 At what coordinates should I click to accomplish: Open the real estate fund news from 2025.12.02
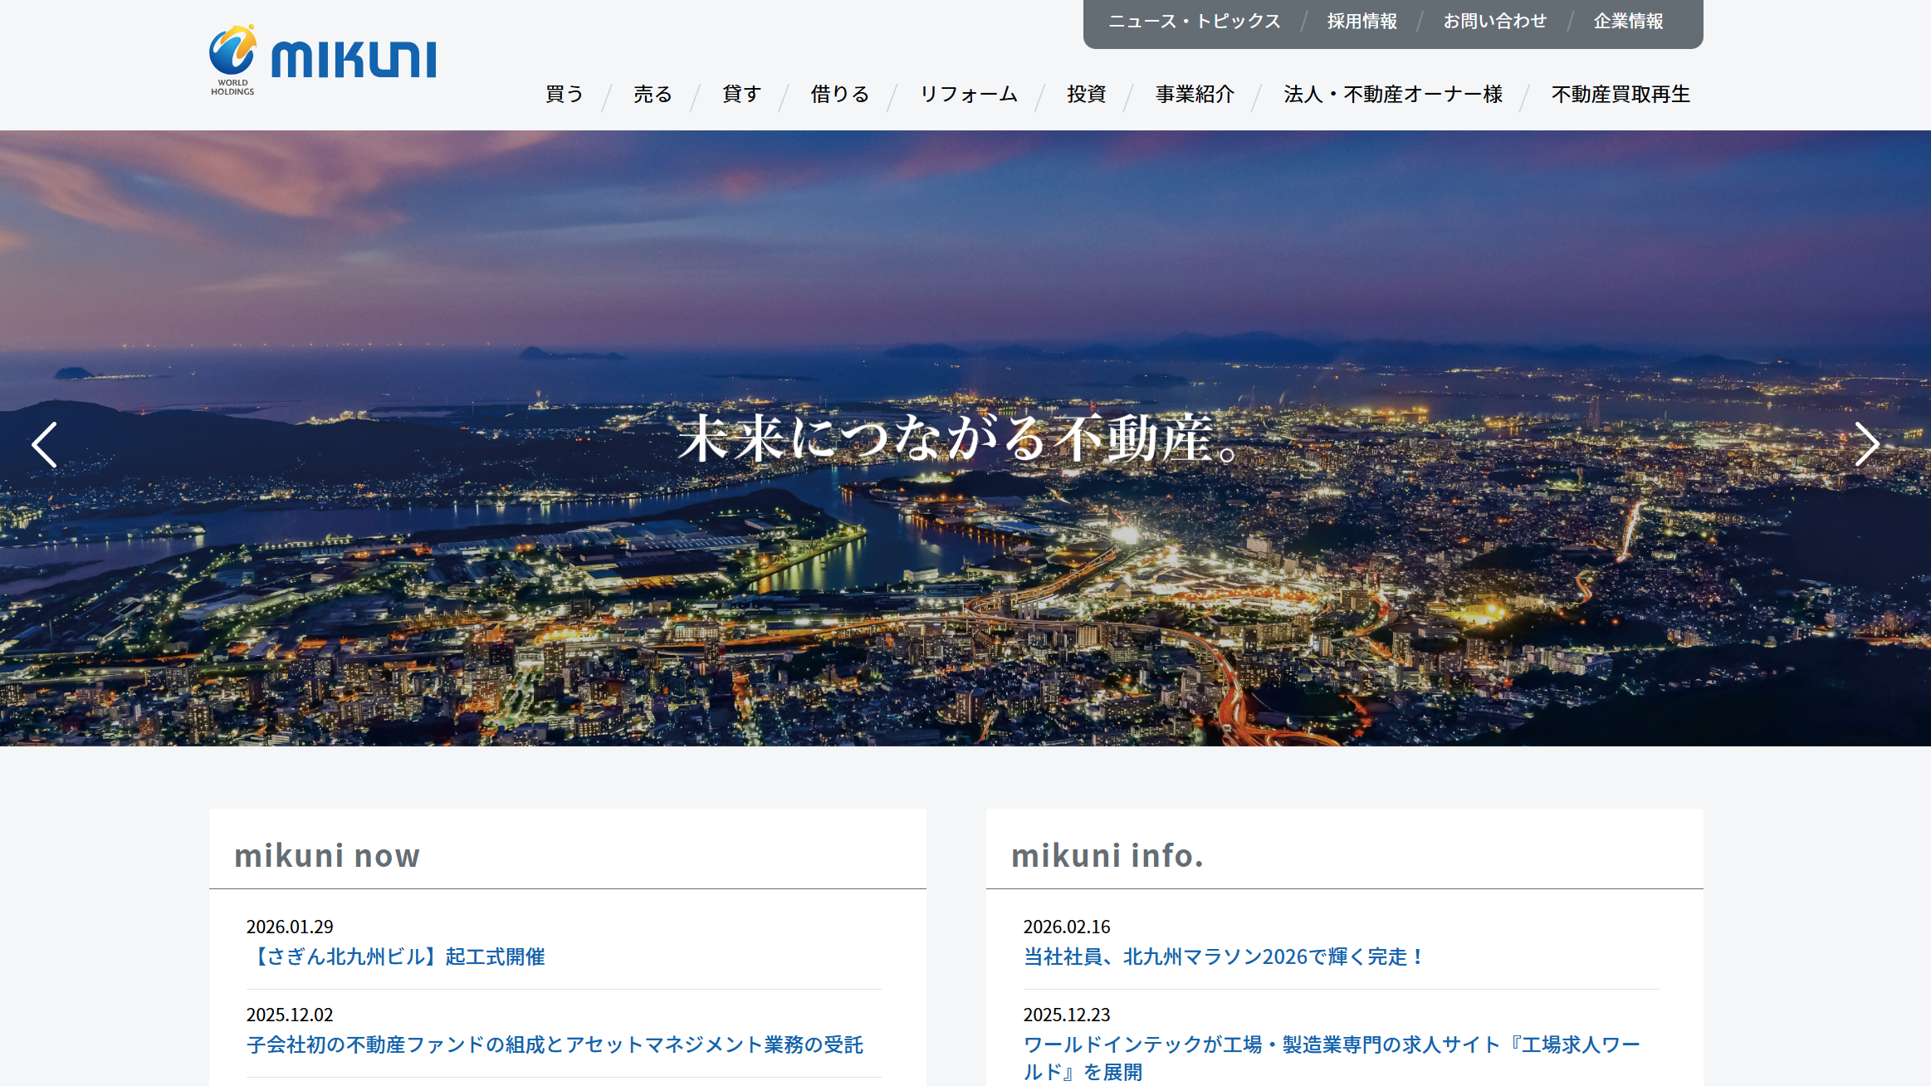555,1046
